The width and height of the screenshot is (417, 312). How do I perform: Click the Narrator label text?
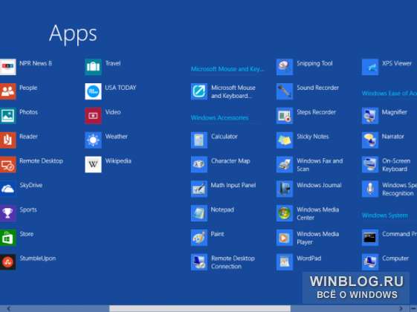pyautogui.click(x=393, y=137)
